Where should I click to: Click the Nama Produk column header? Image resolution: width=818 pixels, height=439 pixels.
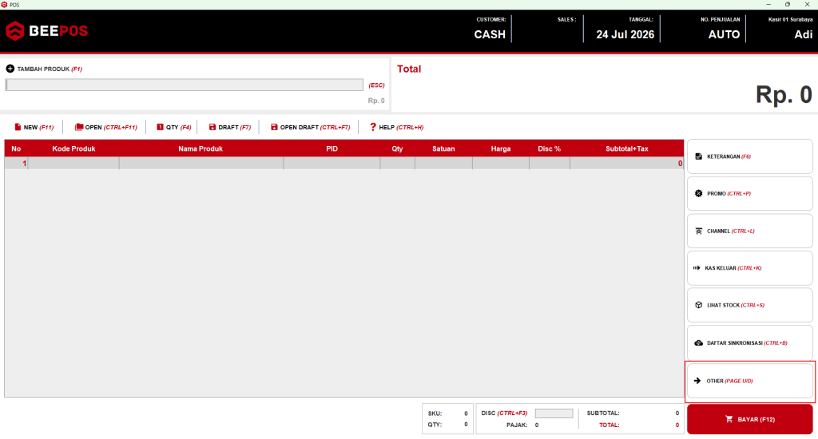click(201, 148)
